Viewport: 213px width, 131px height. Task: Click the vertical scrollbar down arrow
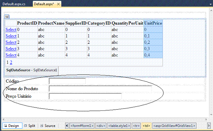tap(211, 115)
